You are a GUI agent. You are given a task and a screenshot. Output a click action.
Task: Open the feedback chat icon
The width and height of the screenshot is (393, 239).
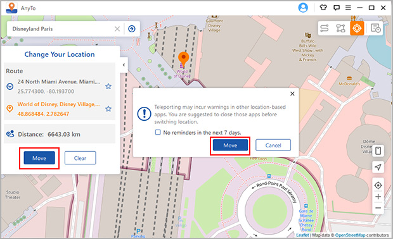pos(337,8)
